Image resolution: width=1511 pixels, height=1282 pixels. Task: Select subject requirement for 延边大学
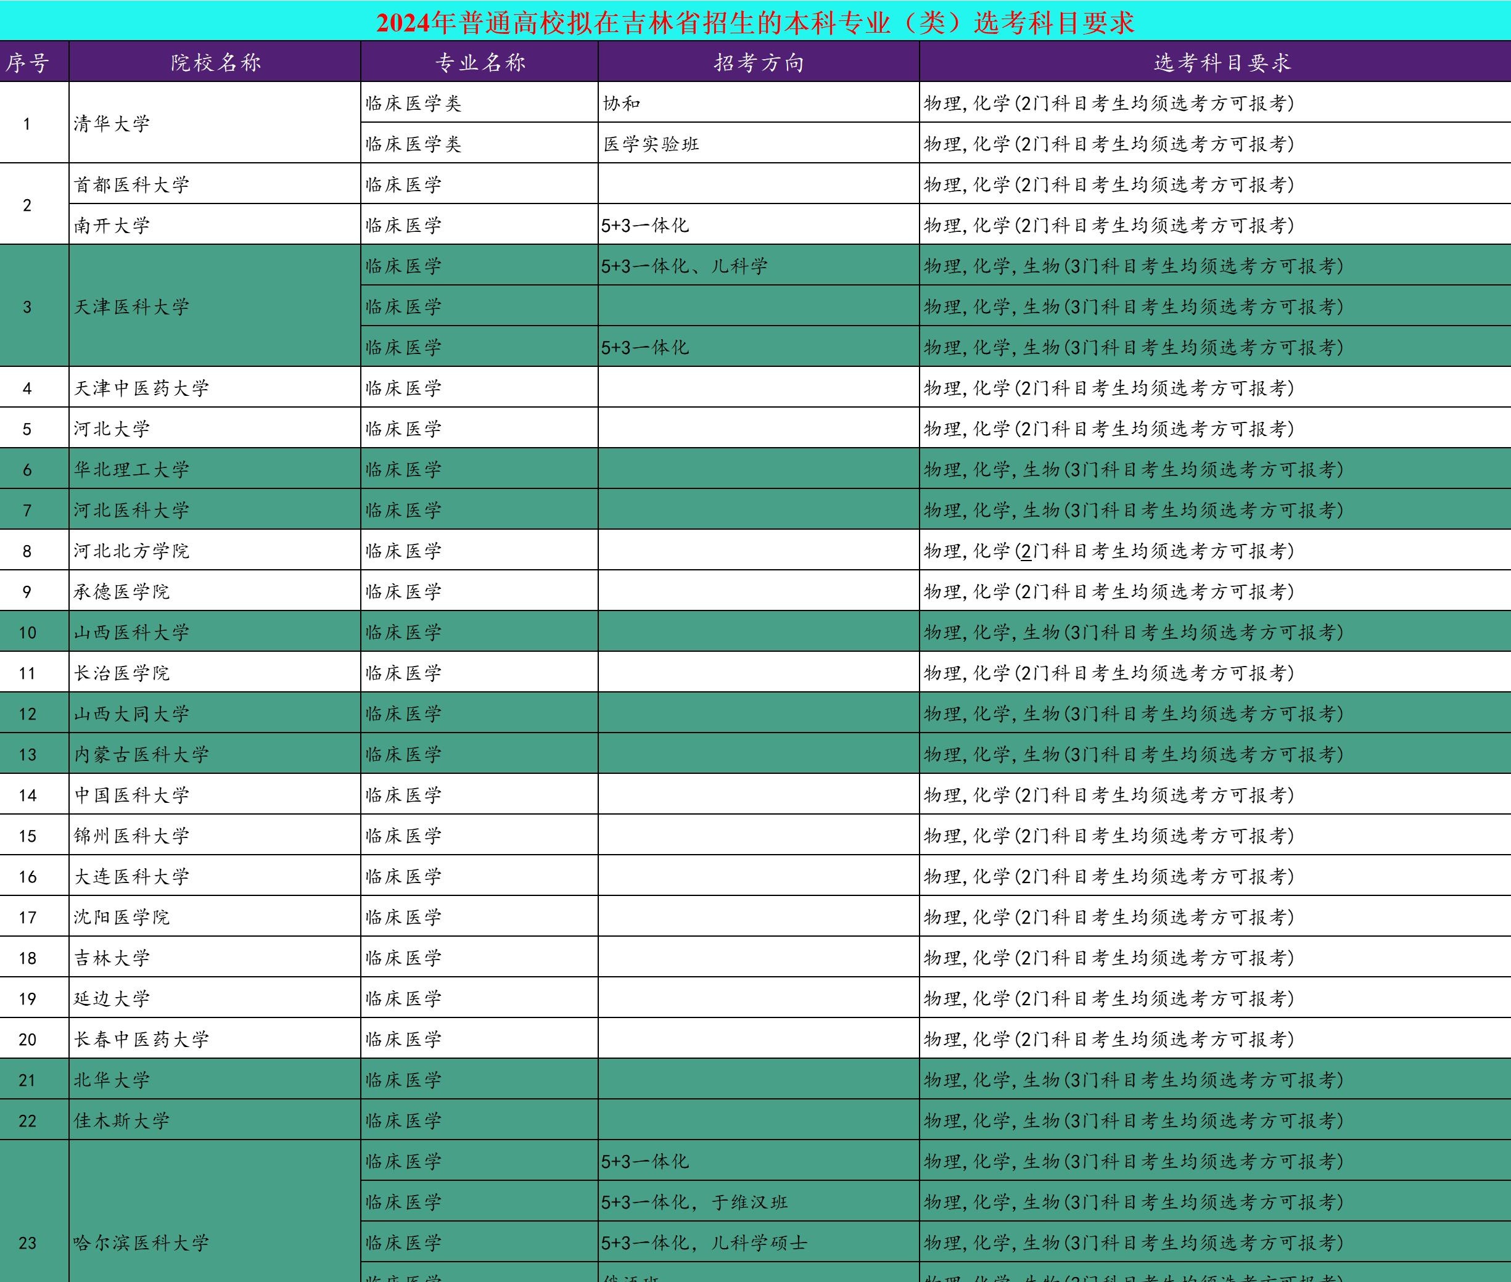1215,998
